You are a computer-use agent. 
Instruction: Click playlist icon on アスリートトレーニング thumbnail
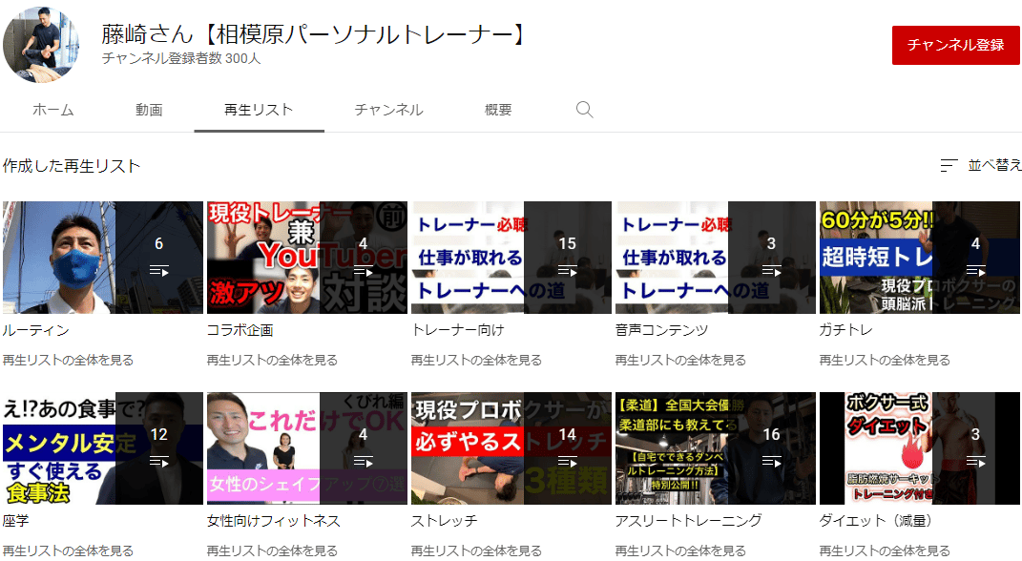[771, 462]
